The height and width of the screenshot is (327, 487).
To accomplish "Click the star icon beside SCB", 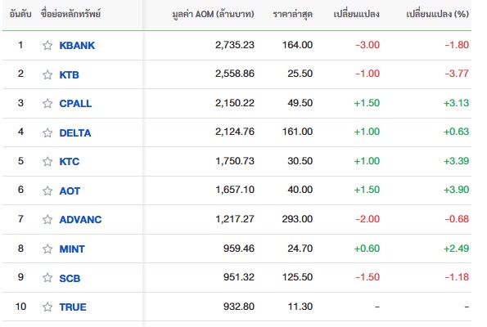I will (x=47, y=277).
